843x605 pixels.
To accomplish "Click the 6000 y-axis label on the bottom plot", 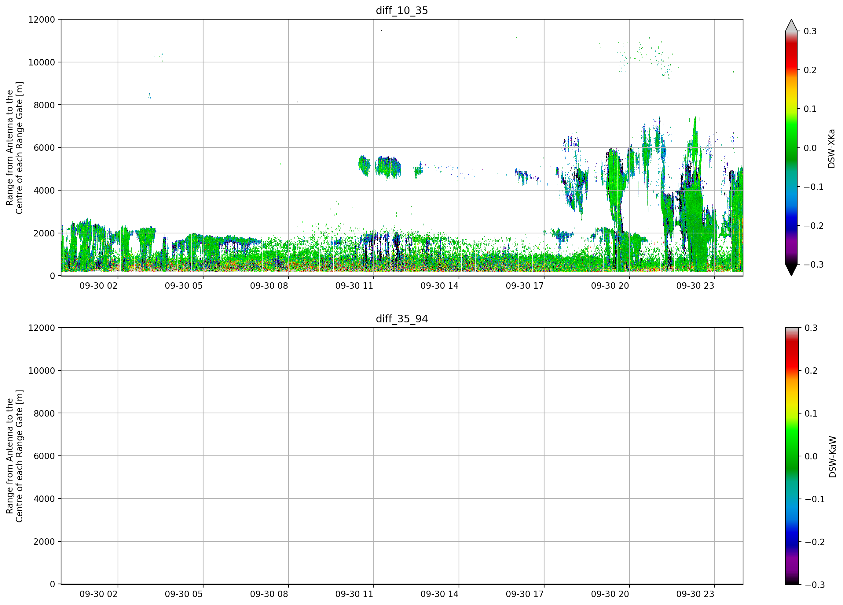I will click(44, 456).
